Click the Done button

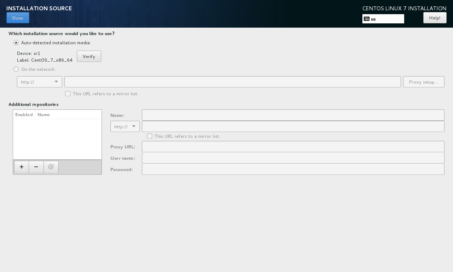pyautogui.click(x=18, y=18)
